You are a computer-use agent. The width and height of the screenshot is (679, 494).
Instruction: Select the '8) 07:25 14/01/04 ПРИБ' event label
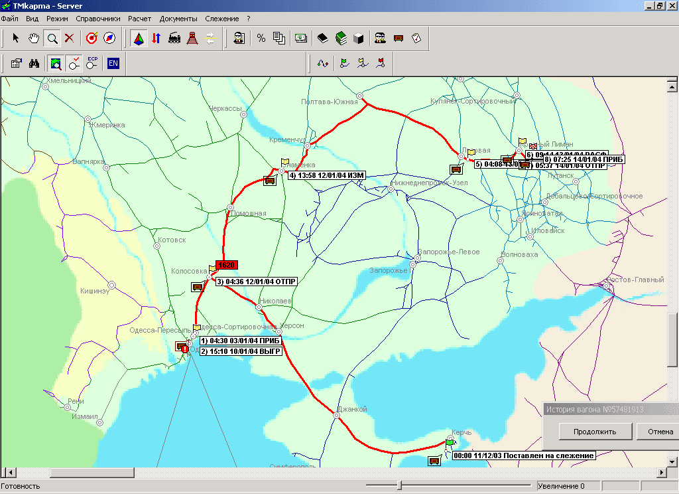pos(584,159)
